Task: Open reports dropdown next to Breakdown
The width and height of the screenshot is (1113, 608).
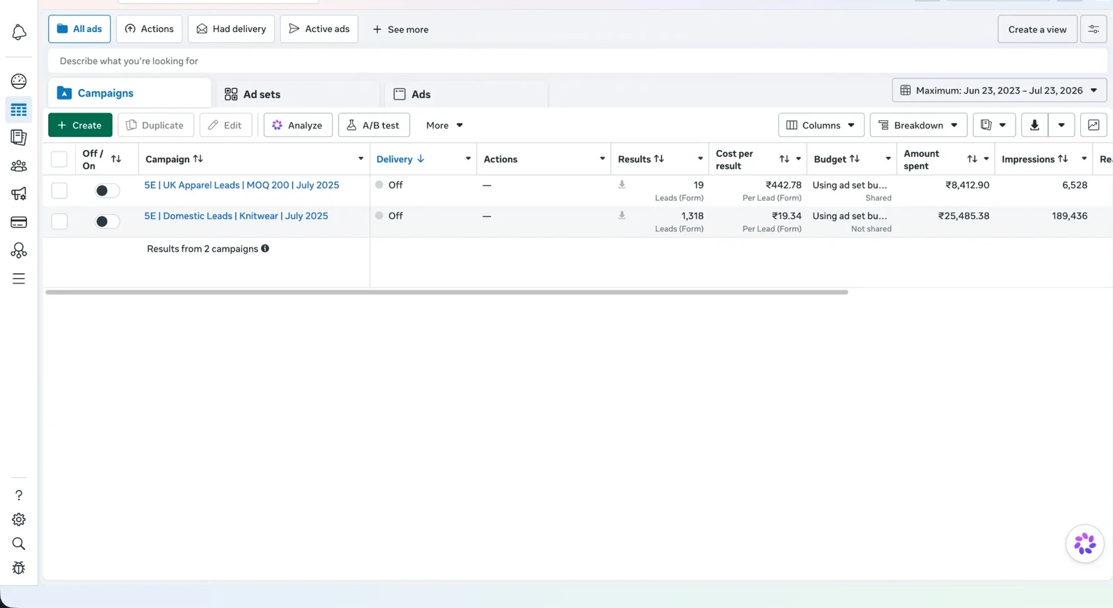Action: coord(994,125)
